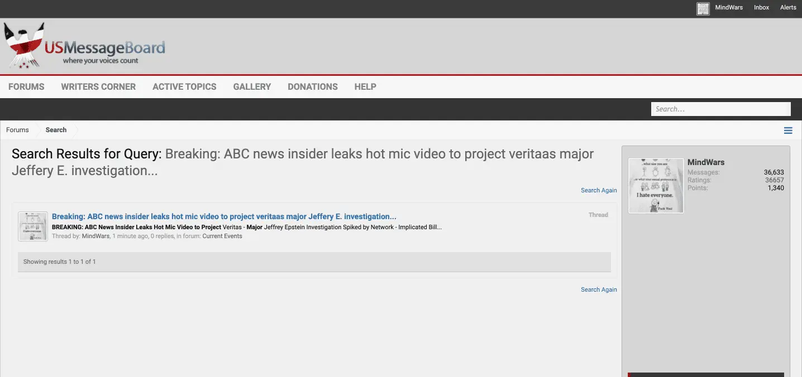Click the '1 minute ago' timestamp
802x377 pixels.
(130, 236)
